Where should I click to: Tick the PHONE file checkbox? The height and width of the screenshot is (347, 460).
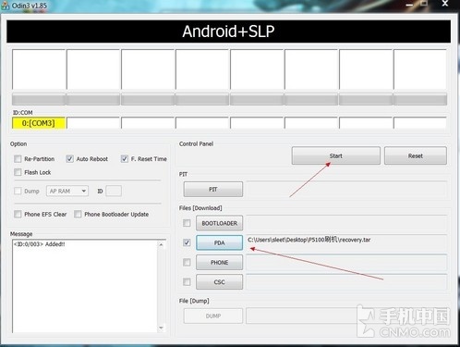click(187, 262)
